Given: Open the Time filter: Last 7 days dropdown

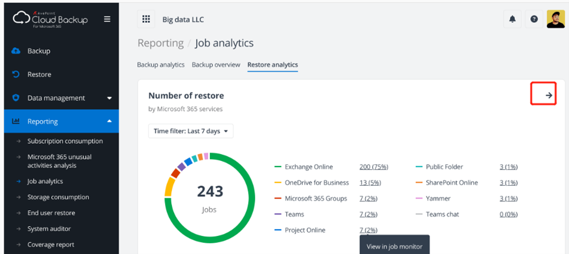Looking at the screenshot, I should click(191, 131).
